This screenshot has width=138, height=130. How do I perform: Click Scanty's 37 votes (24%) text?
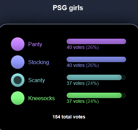pyautogui.click(x=83, y=83)
